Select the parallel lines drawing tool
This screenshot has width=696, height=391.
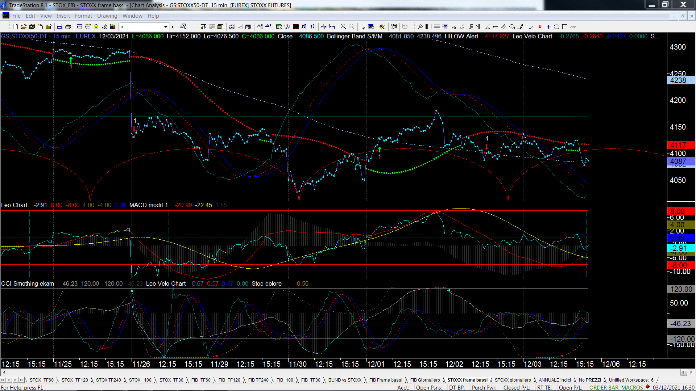pyautogui.click(x=504, y=27)
